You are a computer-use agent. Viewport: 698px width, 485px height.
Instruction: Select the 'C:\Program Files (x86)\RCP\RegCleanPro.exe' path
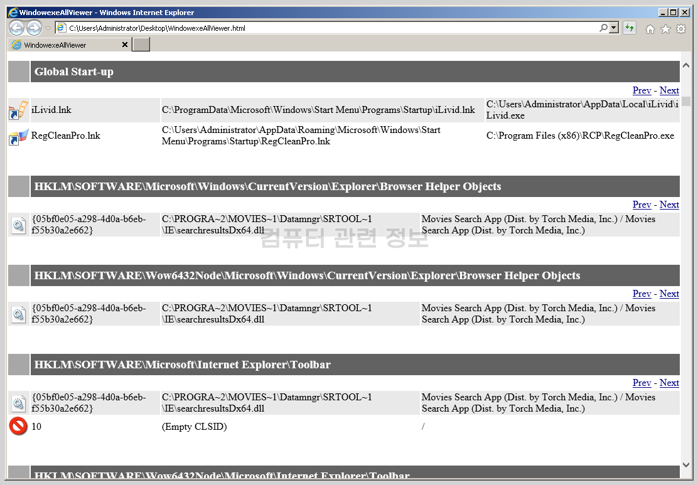click(x=580, y=136)
